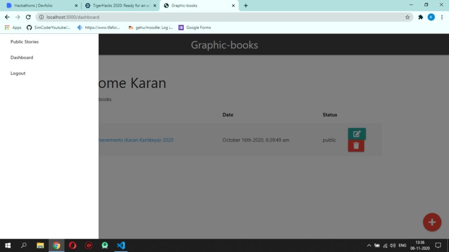Focus the address bar showing localhost:3000/dashboard
The width and height of the screenshot is (449, 252).
pos(223,17)
